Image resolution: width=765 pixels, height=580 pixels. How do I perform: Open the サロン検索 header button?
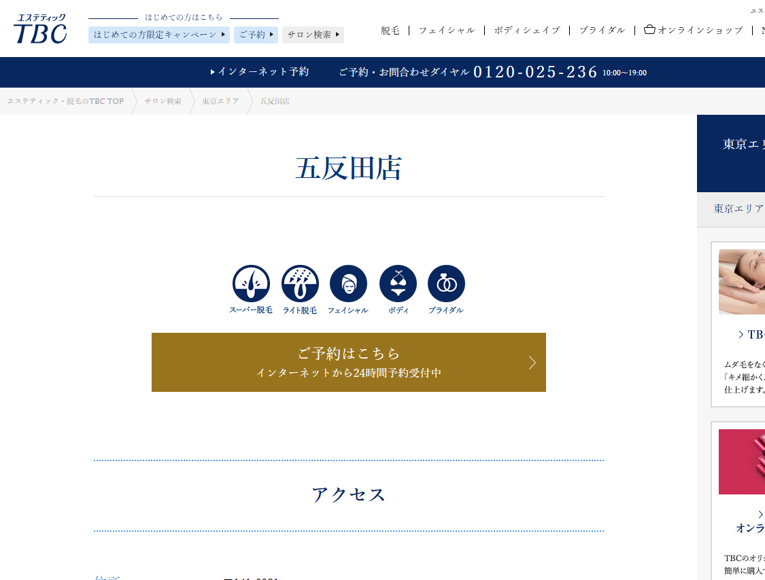313,35
